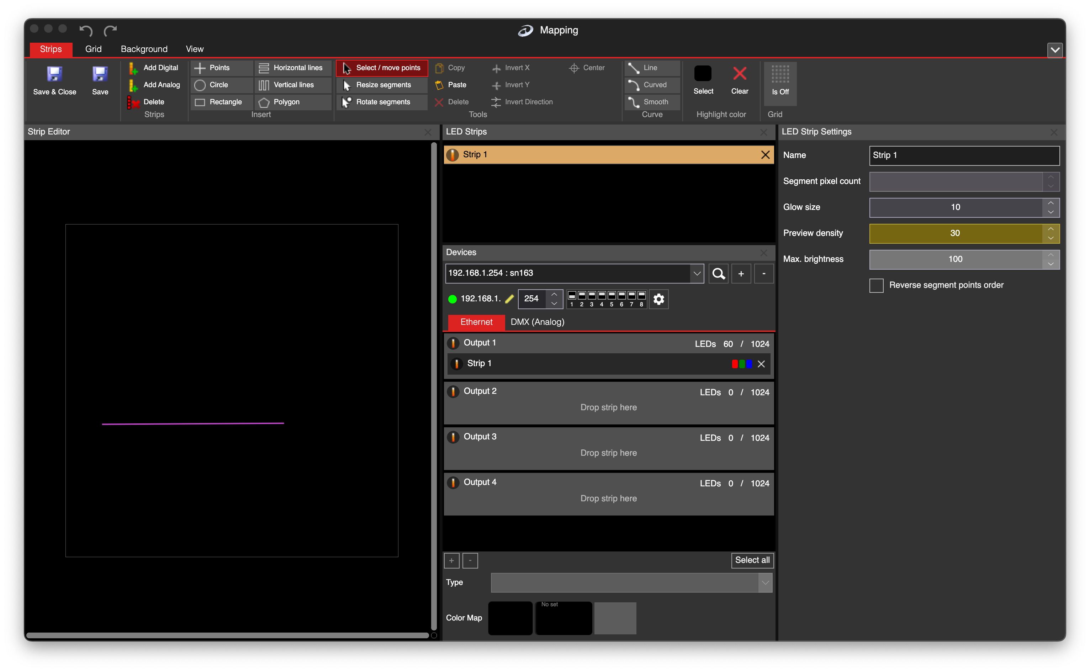
Task: Open the View ribbon tab
Action: (x=194, y=49)
